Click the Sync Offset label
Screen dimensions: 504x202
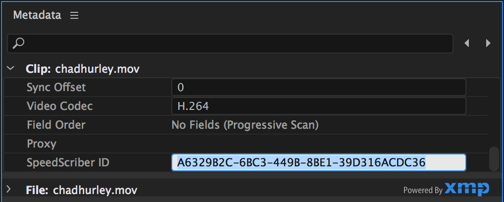point(56,87)
